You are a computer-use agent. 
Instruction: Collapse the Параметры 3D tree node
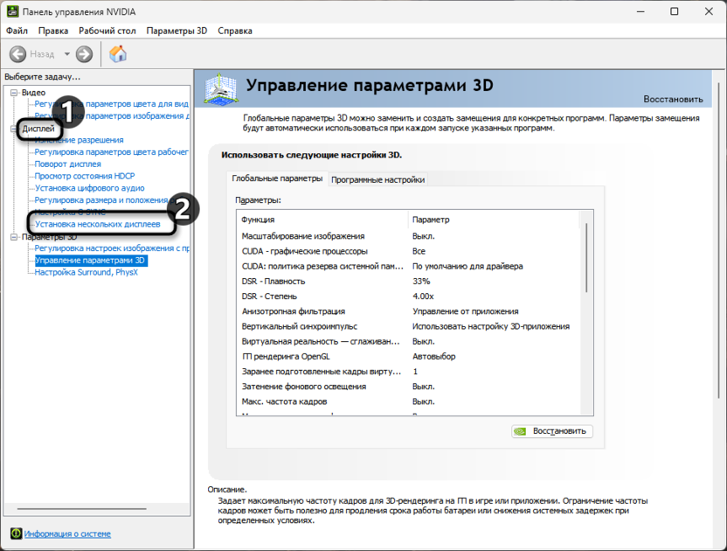click(14, 237)
